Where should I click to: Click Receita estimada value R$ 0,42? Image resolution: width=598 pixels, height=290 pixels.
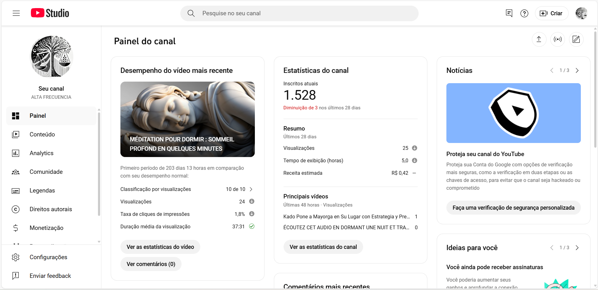400,173
